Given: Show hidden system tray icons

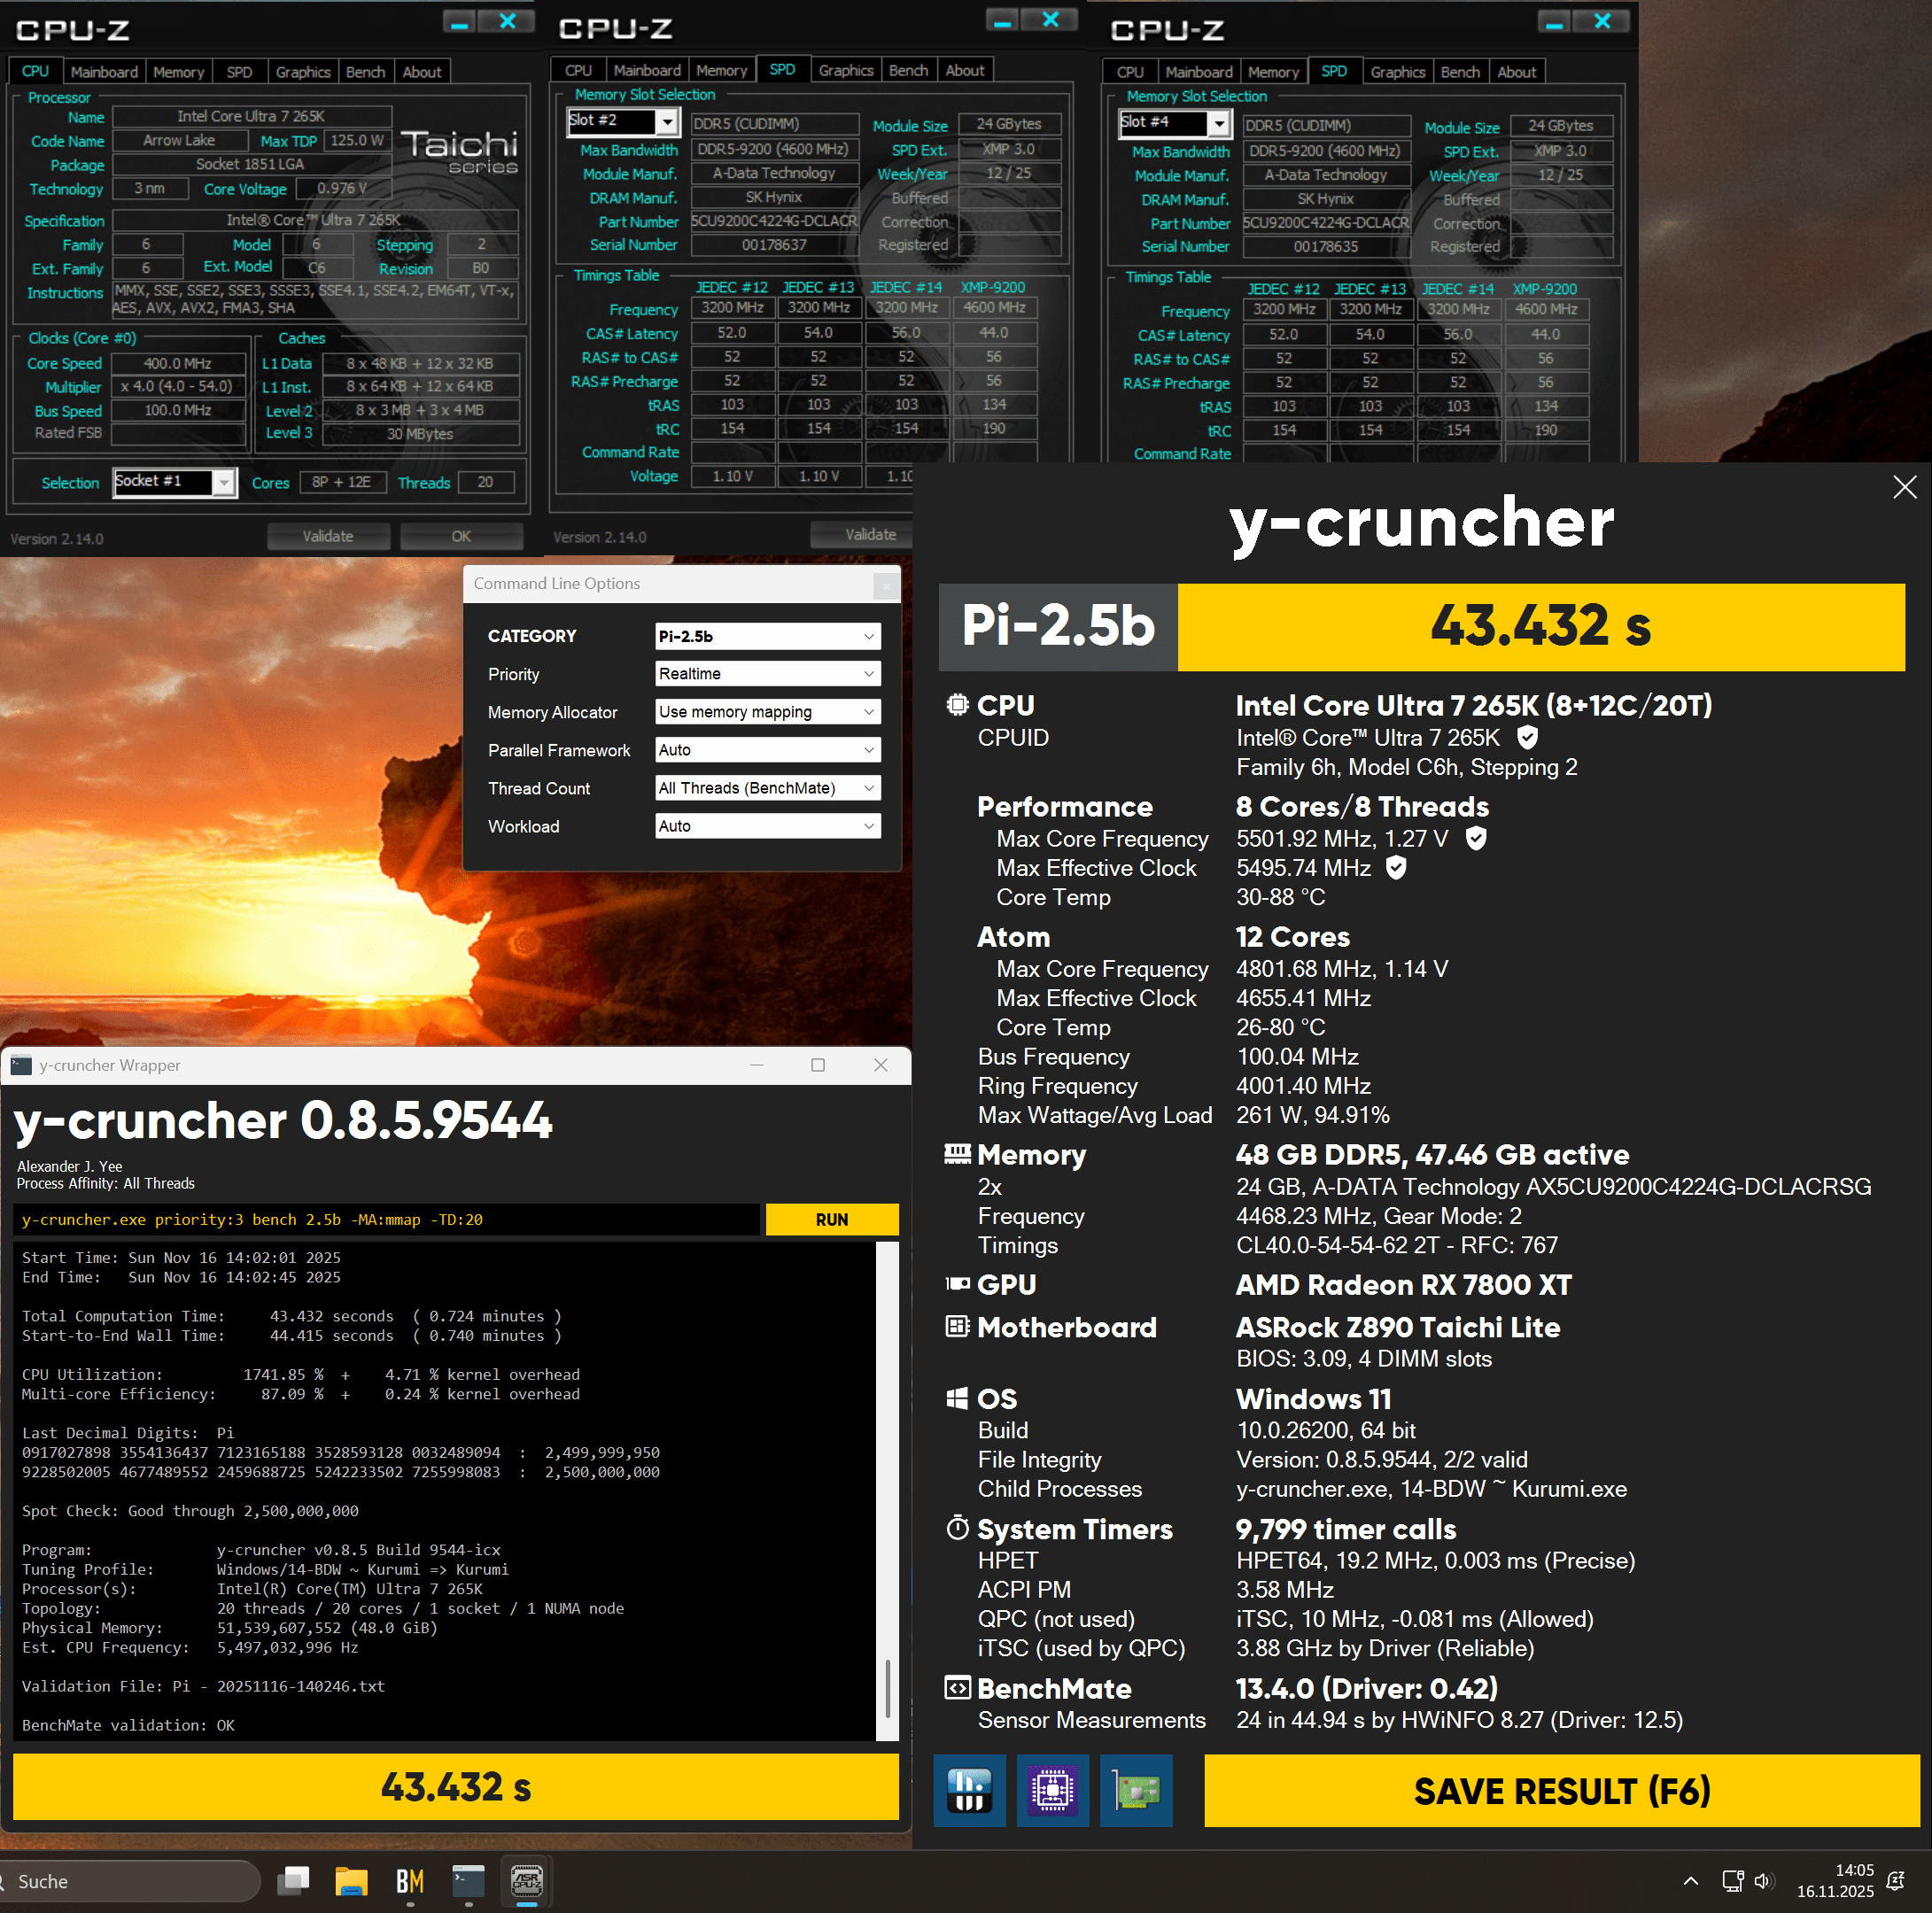Looking at the screenshot, I should pyautogui.click(x=1690, y=1881).
